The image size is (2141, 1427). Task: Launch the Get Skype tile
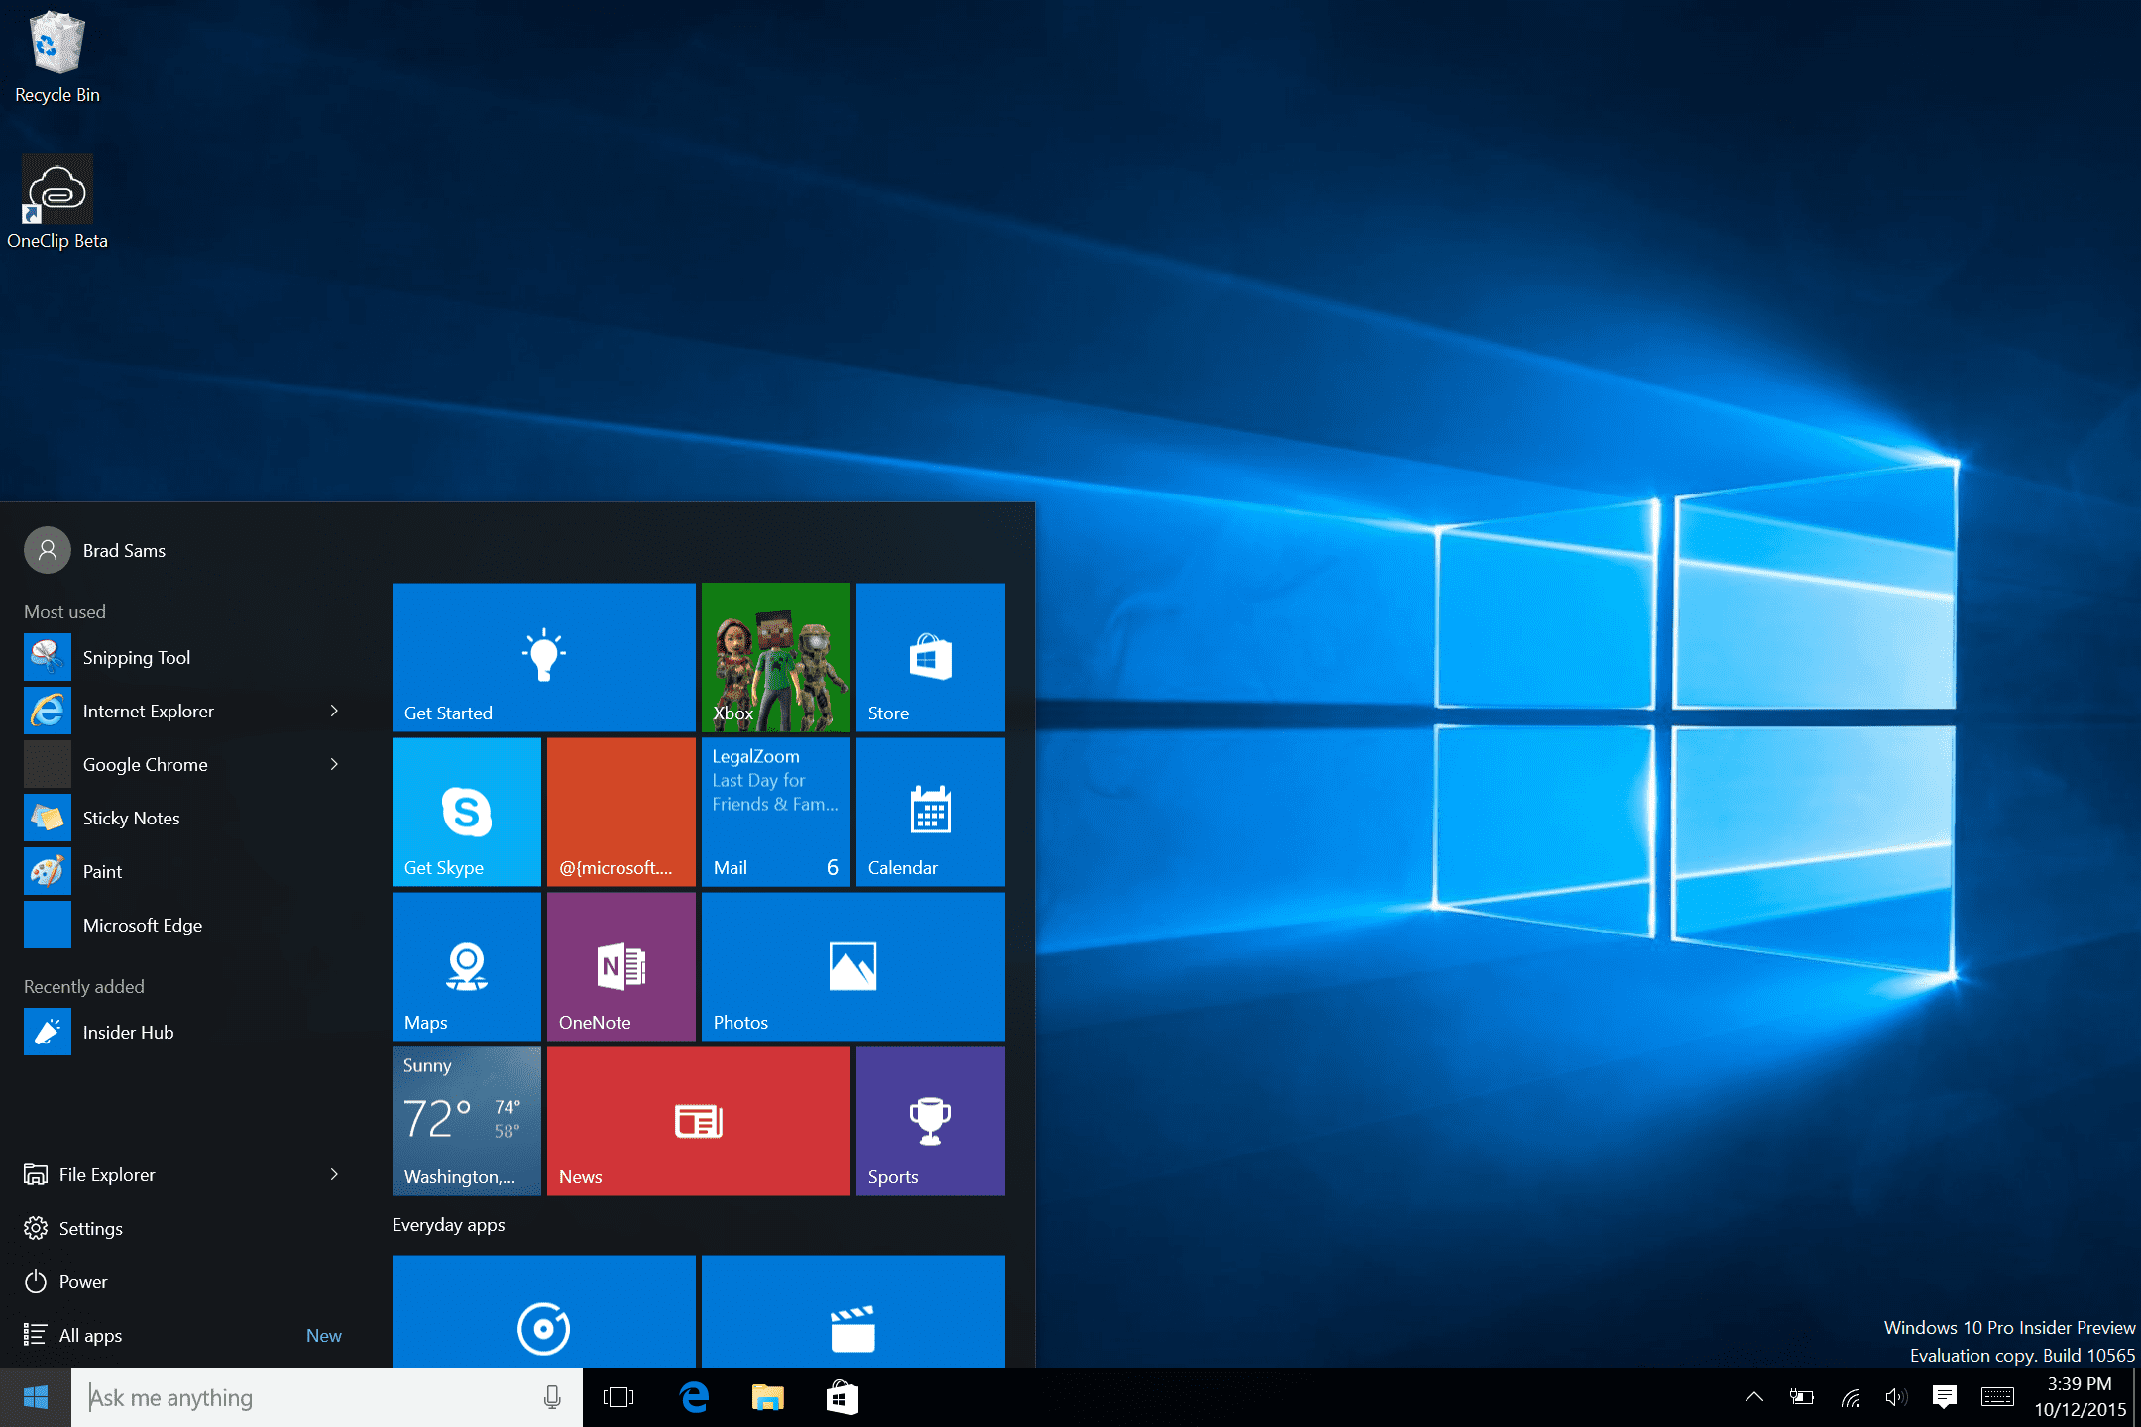coord(466,812)
